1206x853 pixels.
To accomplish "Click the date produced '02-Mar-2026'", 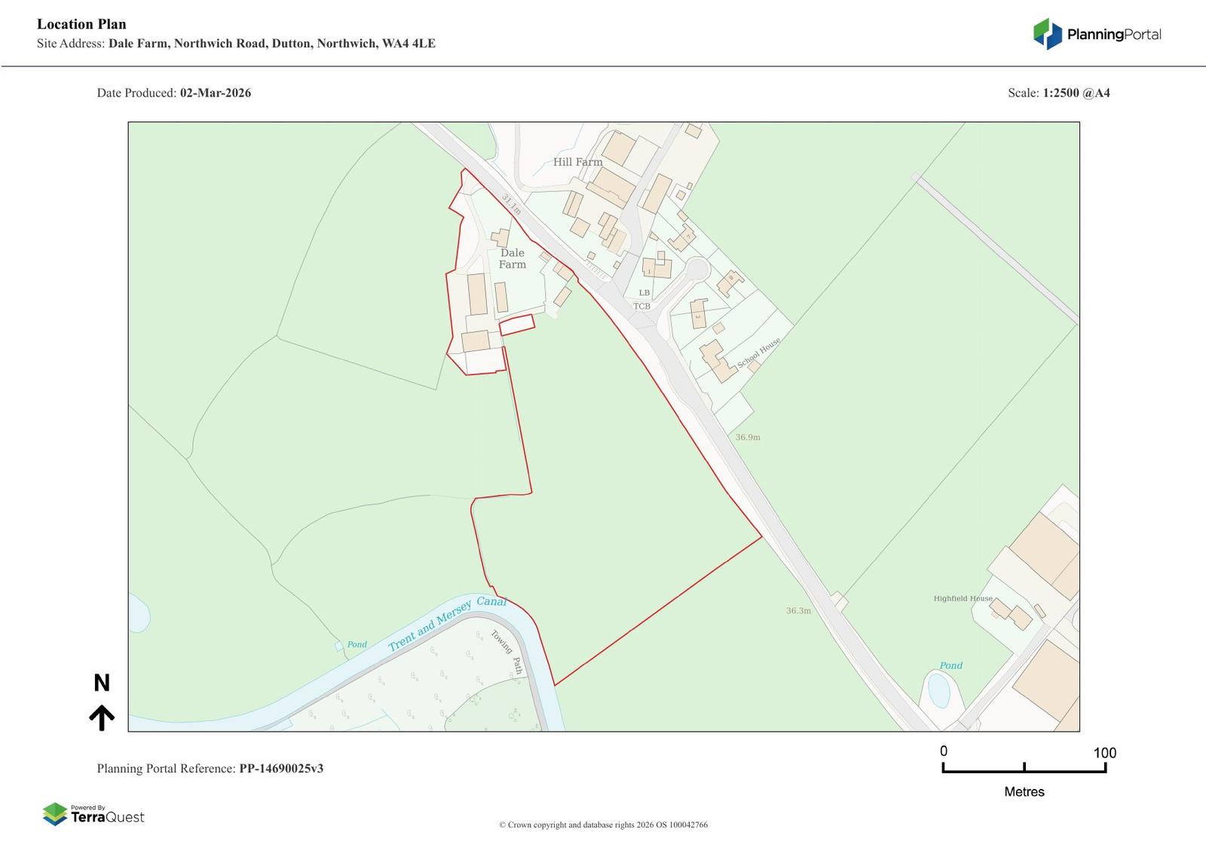I will 216,93.
